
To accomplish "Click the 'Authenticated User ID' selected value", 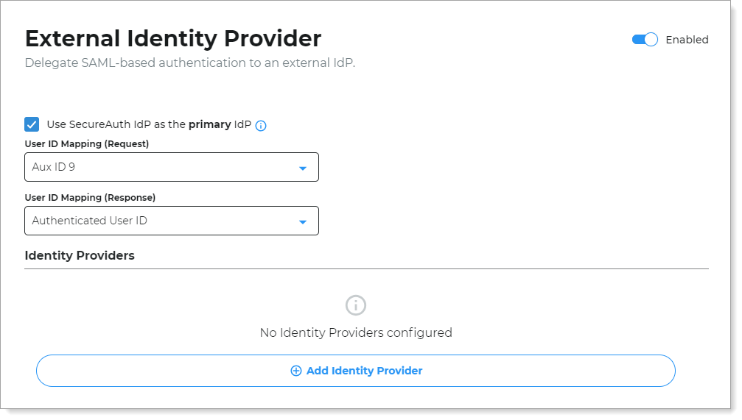I will point(89,221).
